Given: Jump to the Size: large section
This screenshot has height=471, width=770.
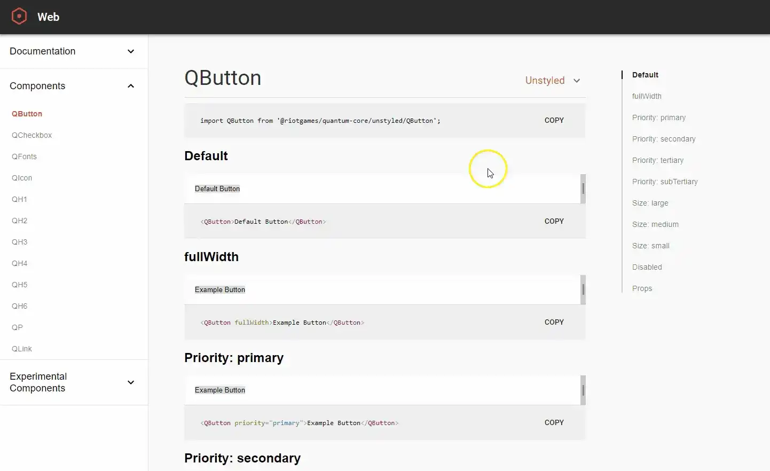Looking at the screenshot, I should tap(650, 203).
